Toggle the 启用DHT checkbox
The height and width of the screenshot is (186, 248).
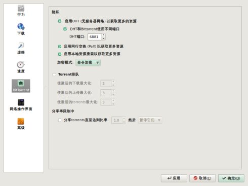(x=60, y=21)
